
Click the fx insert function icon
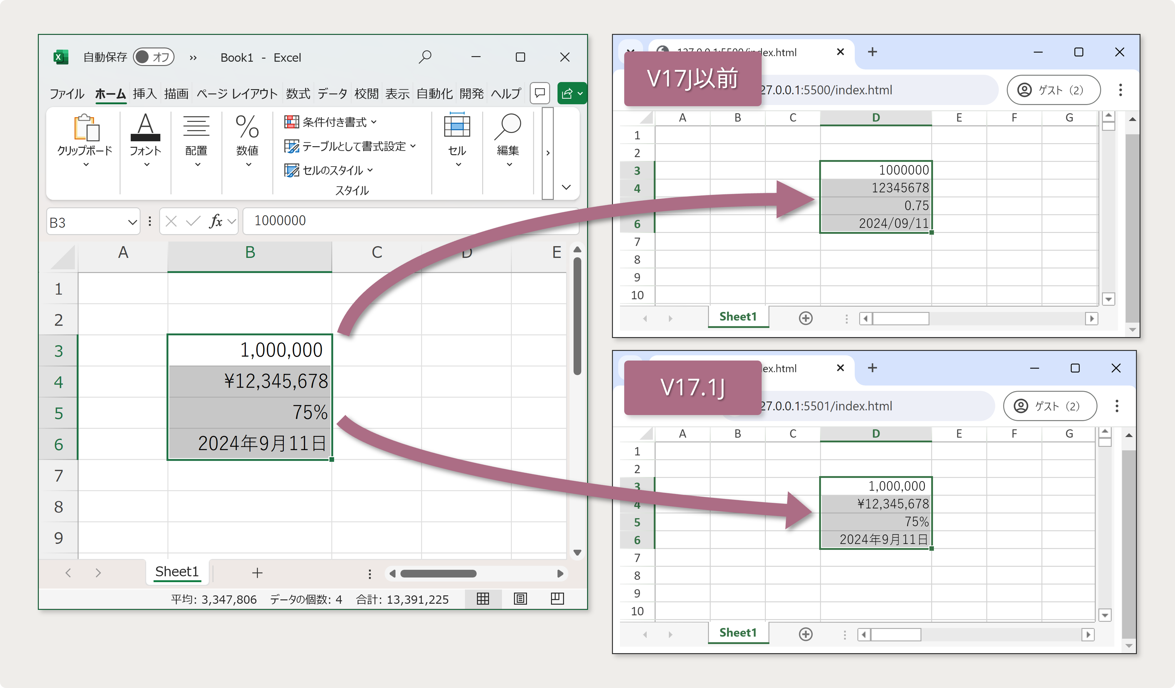(216, 221)
